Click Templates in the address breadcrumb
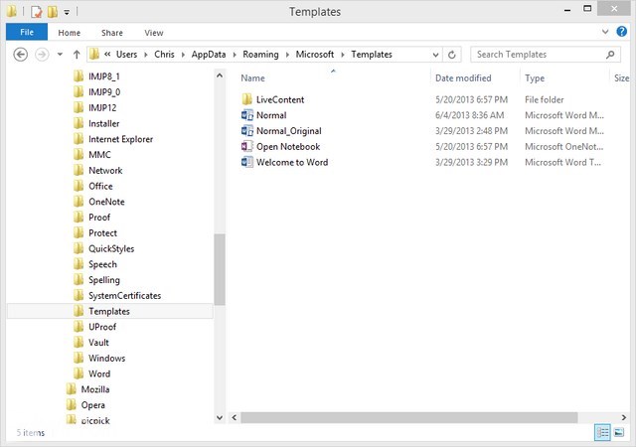The image size is (636, 447). (372, 55)
